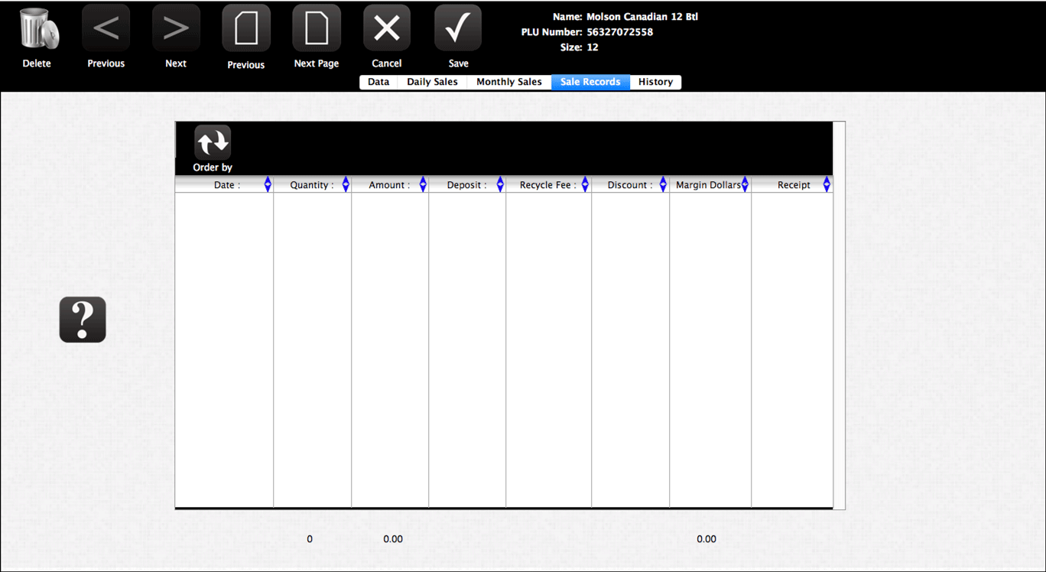1046x572 pixels.
Task: Sort by Date column arrow
Action: tap(268, 185)
